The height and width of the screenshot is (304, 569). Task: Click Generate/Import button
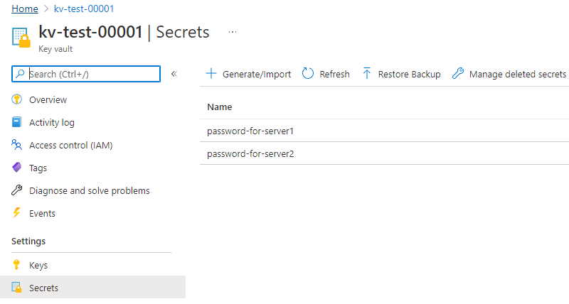coord(248,74)
